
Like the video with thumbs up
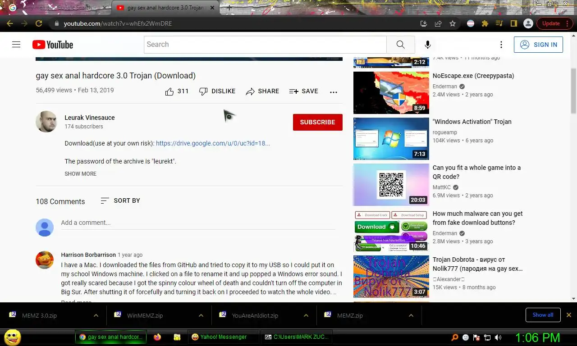point(177,91)
